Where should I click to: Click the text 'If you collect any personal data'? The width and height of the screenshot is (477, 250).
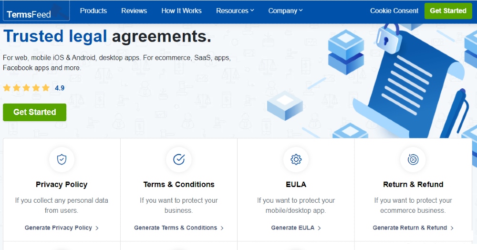62,200
